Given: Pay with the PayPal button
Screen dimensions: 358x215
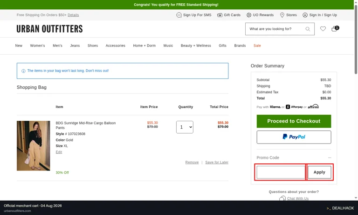Looking at the screenshot, I should click(294, 137).
